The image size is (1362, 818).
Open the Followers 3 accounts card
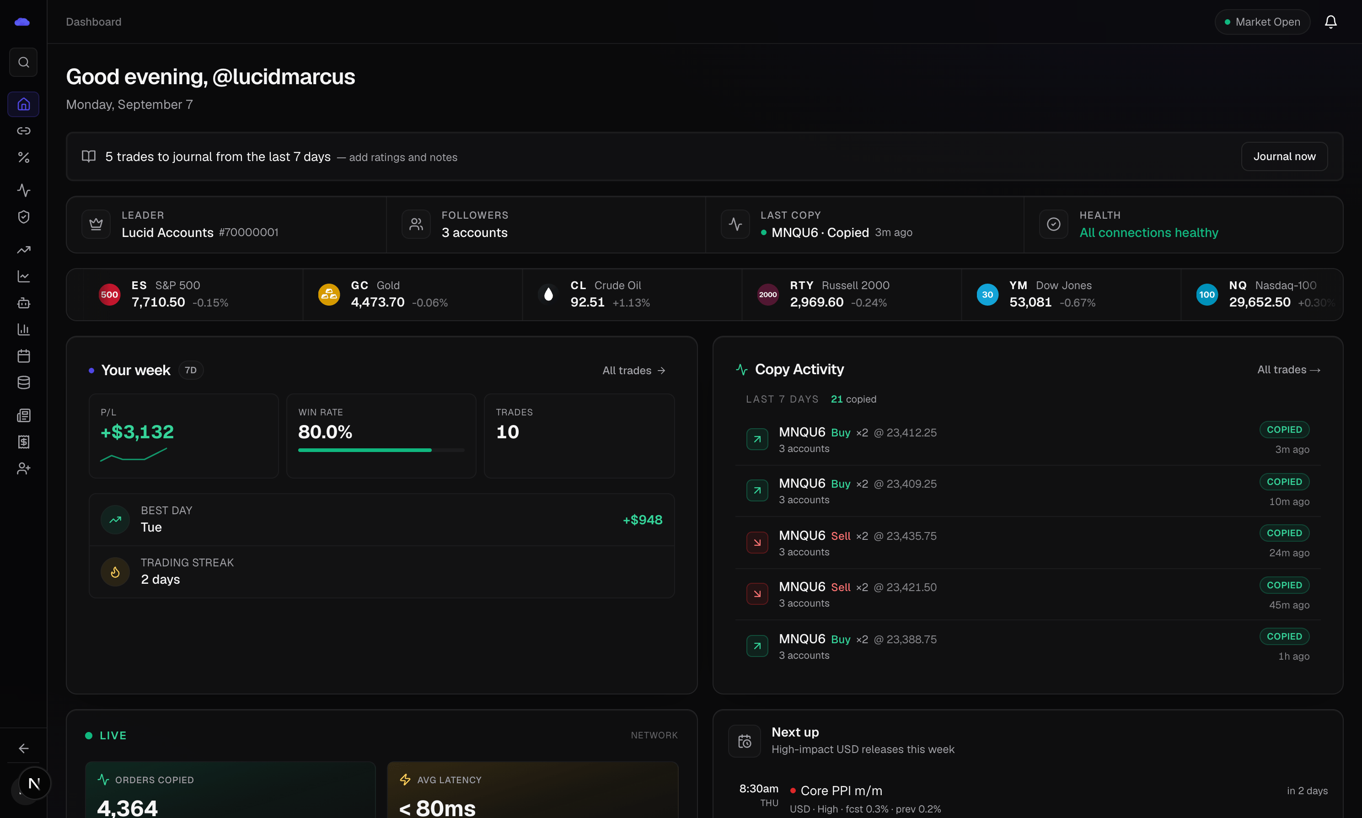tap(546, 224)
